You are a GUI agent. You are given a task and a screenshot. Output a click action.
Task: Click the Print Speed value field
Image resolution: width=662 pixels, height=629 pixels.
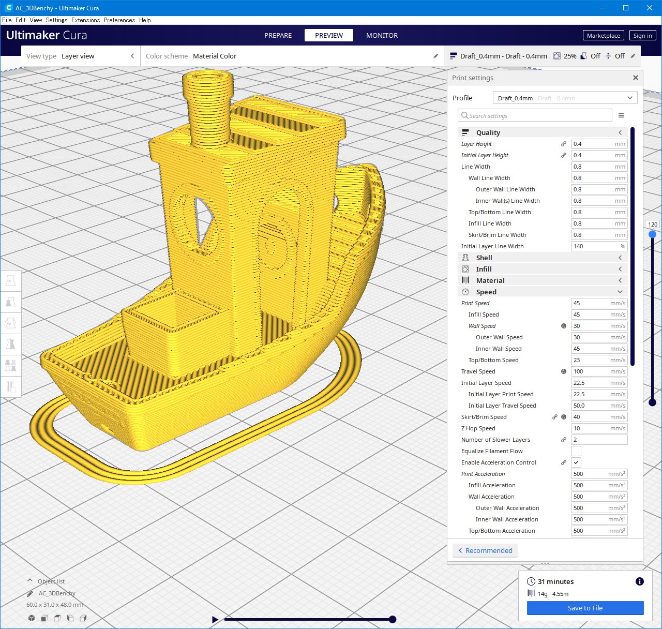pos(599,303)
